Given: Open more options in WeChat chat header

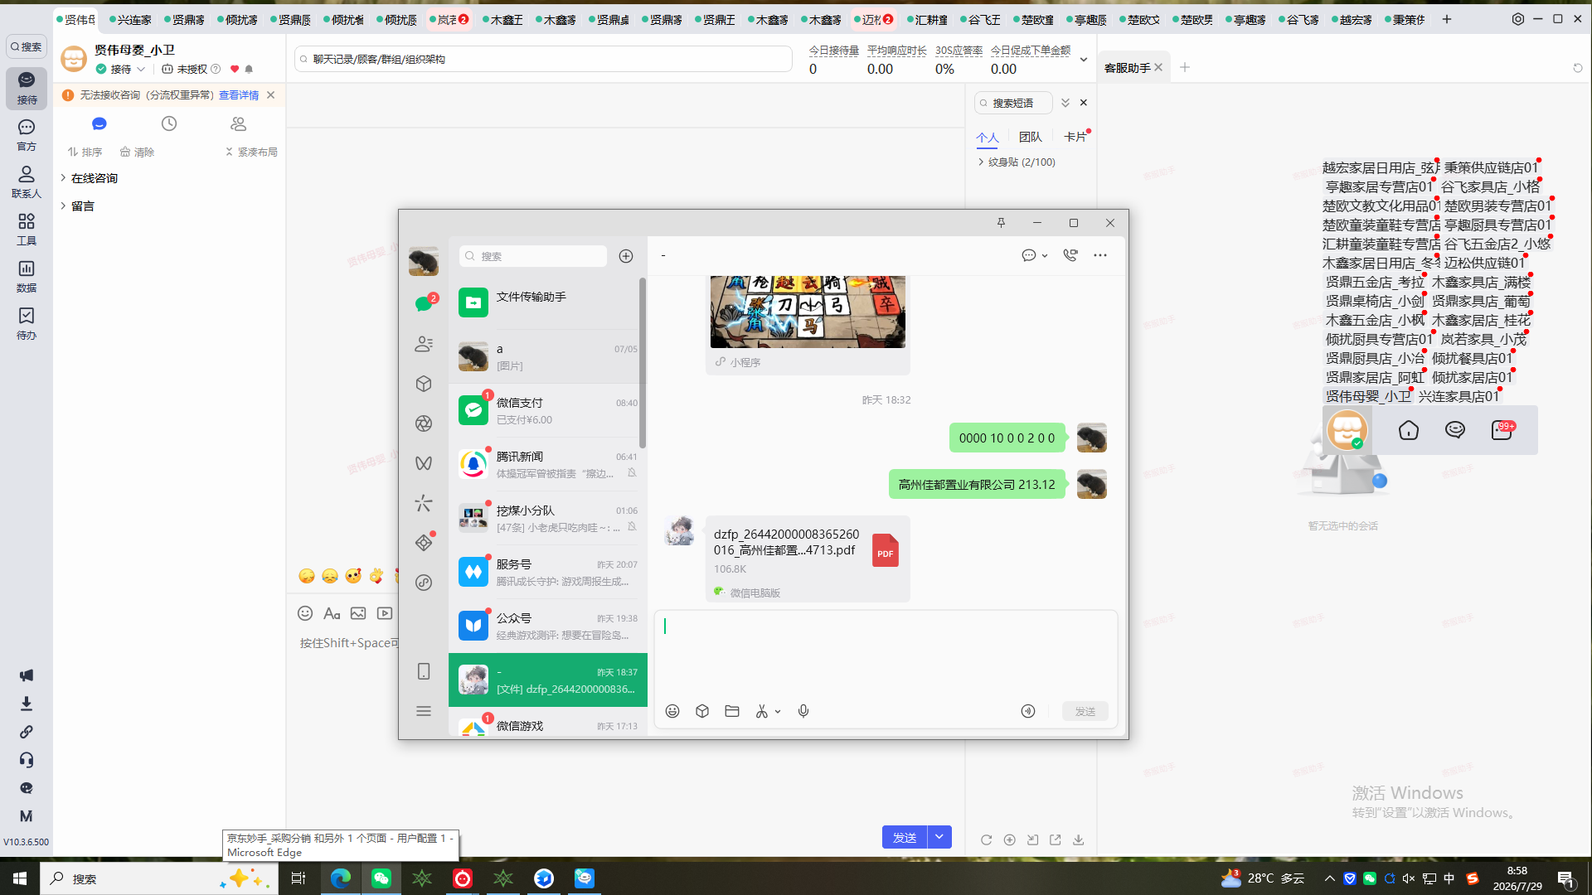Looking at the screenshot, I should (1100, 255).
